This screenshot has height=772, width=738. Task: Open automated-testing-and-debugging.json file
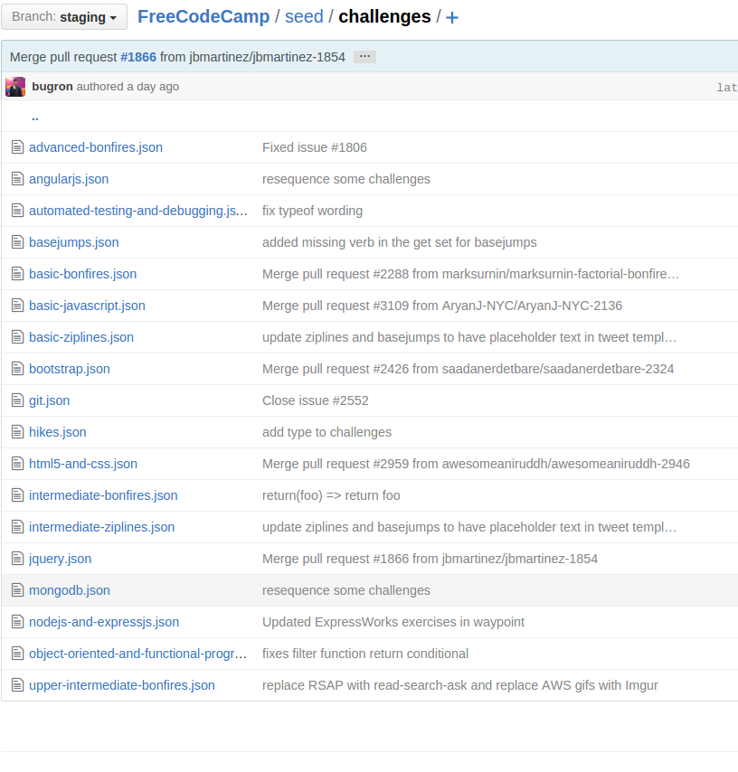tap(138, 211)
